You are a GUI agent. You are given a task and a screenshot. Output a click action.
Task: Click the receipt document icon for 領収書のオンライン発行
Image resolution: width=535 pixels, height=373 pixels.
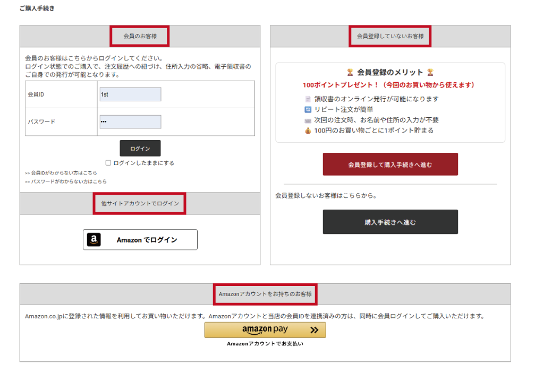[x=308, y=99]
